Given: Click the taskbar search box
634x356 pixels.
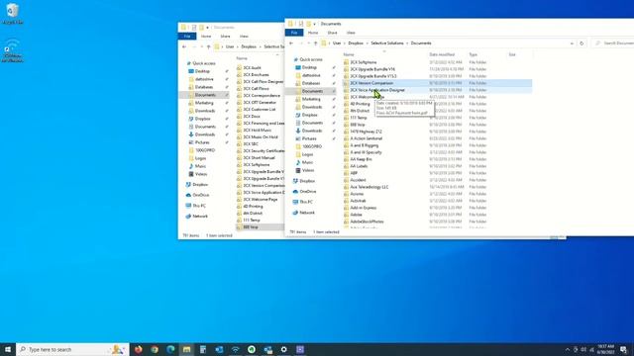Looking at the screenshot, I should point(72,349).
